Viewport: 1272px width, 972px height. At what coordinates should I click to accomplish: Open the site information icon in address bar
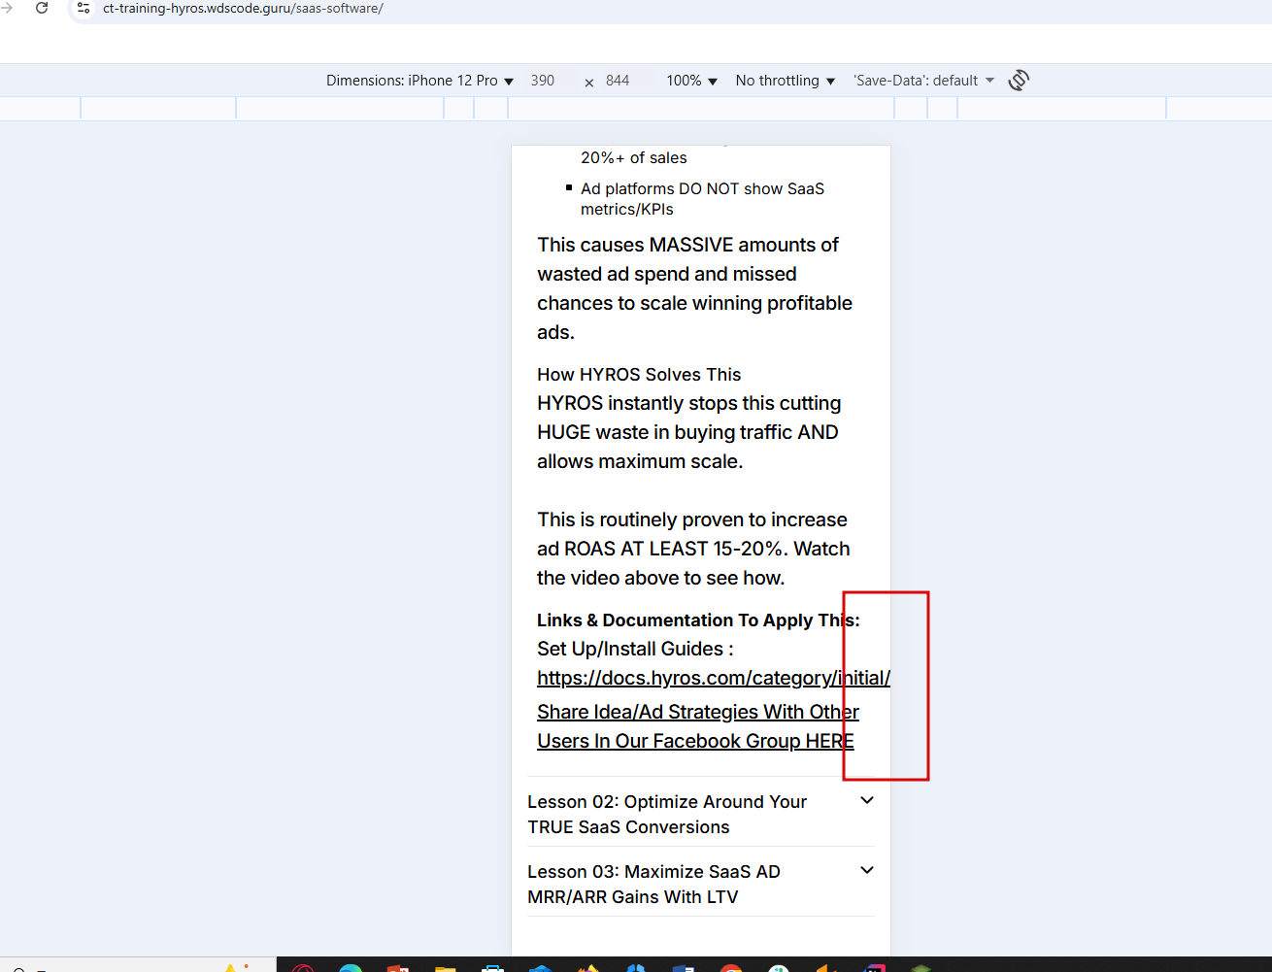click(x=84, y=8)
